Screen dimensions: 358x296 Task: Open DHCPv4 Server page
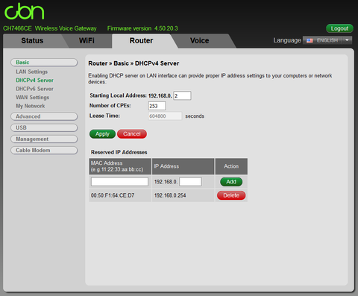(x=34, y=81)
